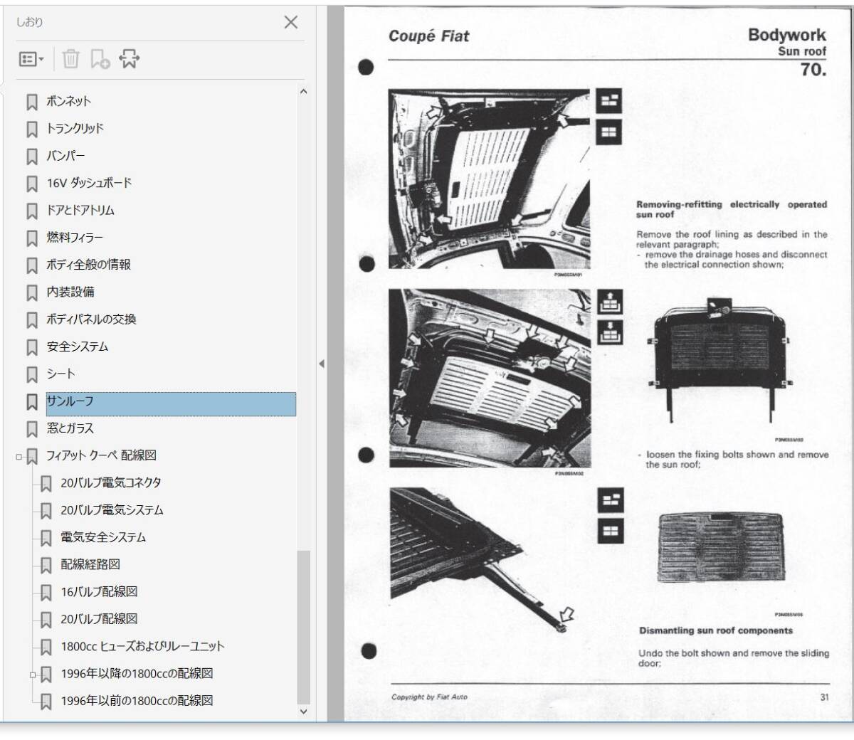The height and width of the screenshot is (740, 854).
Task: Open the bookmark options menu dropdown
Action: [x=31, y=59]
